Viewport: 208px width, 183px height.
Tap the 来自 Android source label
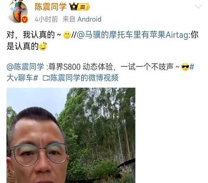[x=82, y=19]
